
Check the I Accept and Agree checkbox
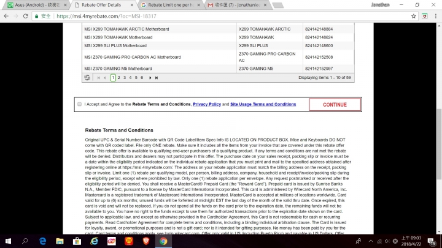click(79, 104)
